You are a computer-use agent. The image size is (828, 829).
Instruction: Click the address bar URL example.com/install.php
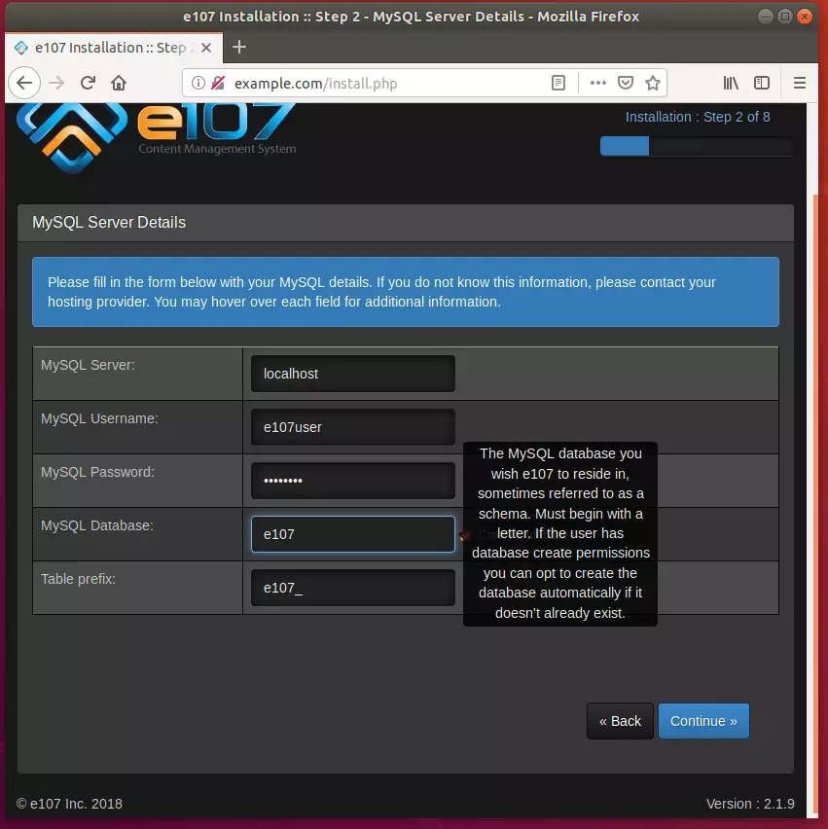tap(315, 84)
